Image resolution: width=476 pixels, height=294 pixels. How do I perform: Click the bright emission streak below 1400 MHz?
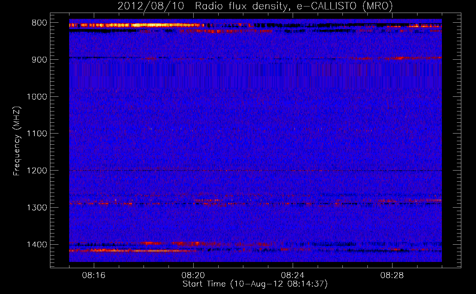coord(132,250)
